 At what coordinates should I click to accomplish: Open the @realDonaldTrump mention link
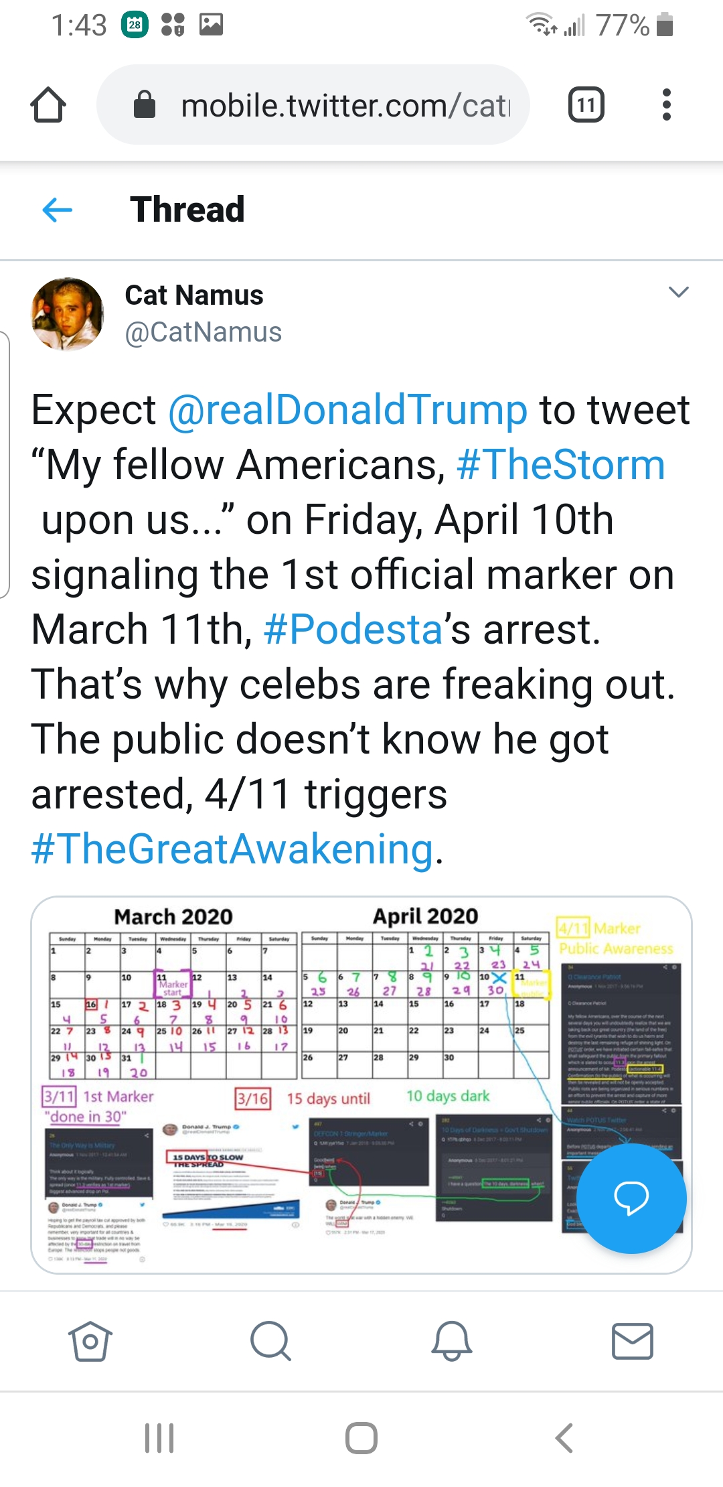(x=347, y=410)
